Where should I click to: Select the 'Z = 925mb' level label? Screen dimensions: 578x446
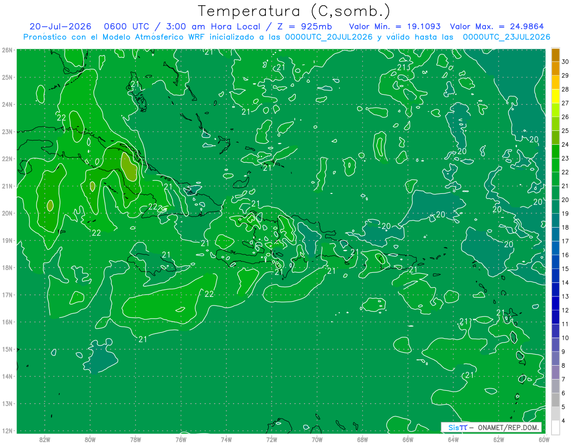click(304, 26)
